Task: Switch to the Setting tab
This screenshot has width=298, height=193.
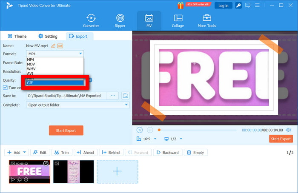Action: coord(48,36)
